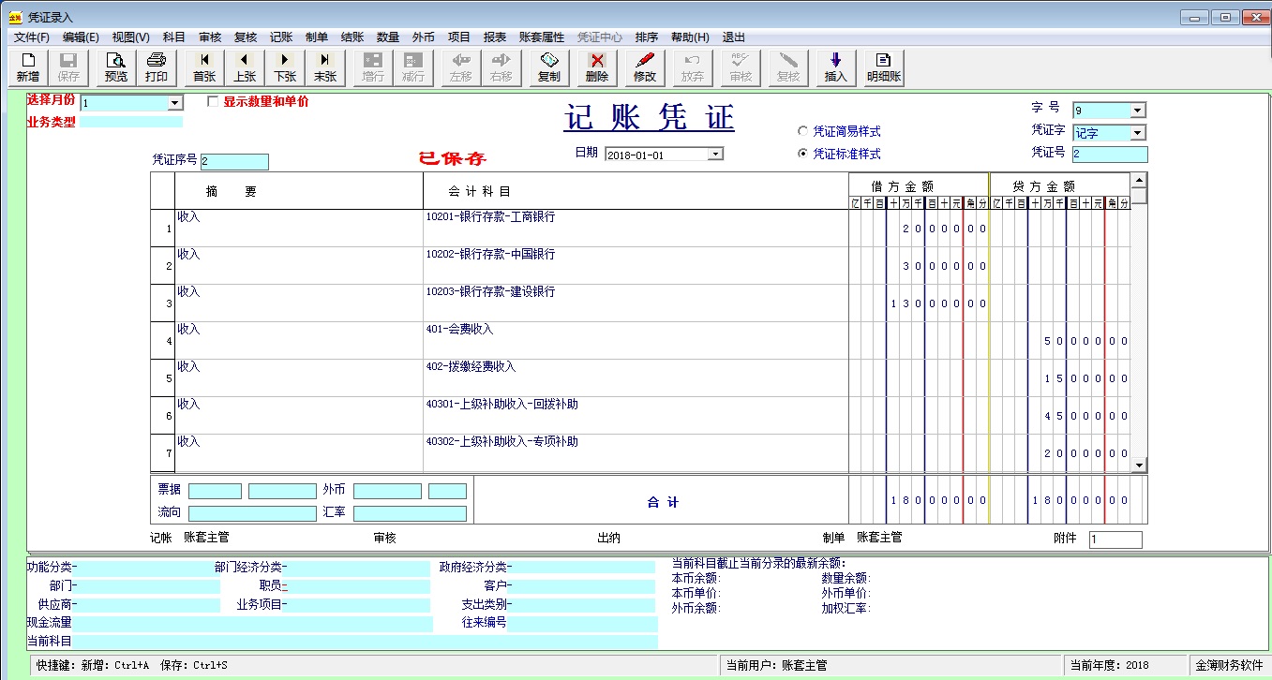Screen dimensions: 1272x680
Task: Open the 凭证中心 menu
Action: coord(600,37)
